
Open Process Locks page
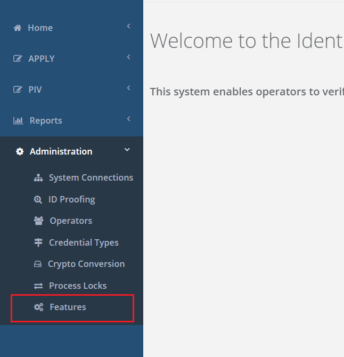(78, 286)
